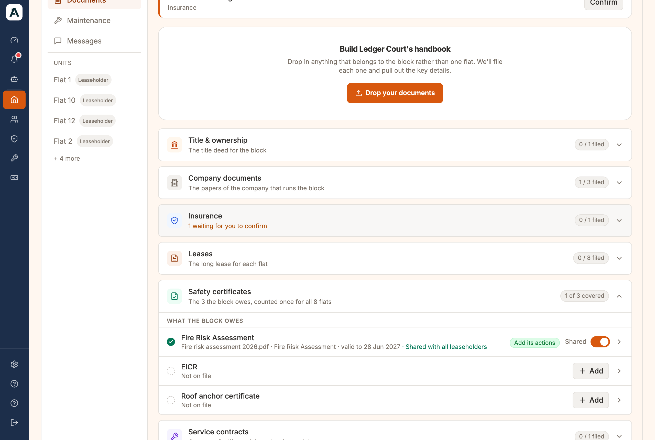This screenshot has width=655, height=440.
Task: Open the wrench icon in dark sidebar
Action: pyautogui.click(x=14, y=158)
